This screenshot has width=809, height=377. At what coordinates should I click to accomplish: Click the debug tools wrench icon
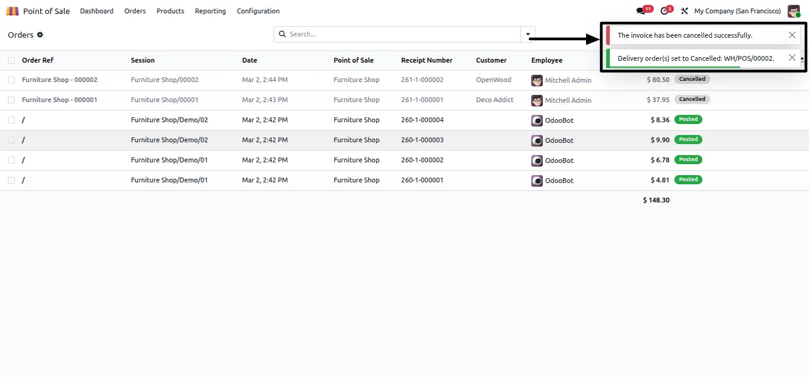pyautogui.click(x=684, y=11)
